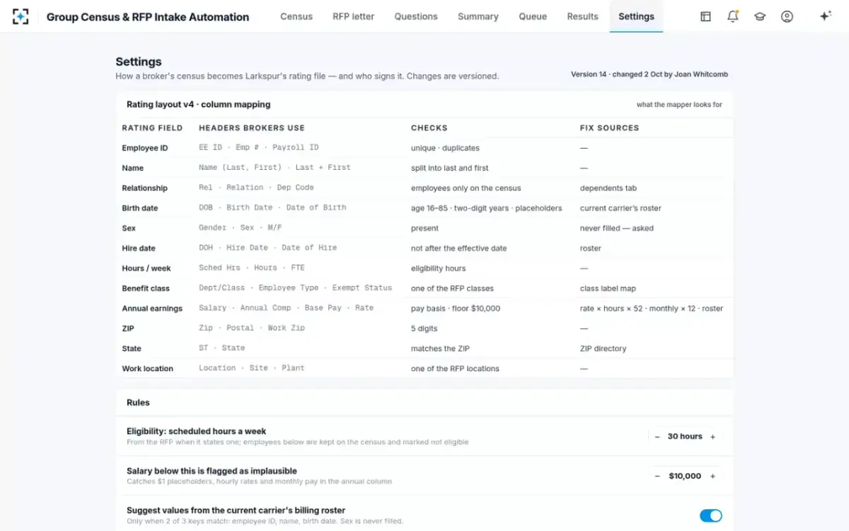The height and width of the screenshot is (531, 849).
Task: Decrease salary floor with minus
Action: (657, 476)
